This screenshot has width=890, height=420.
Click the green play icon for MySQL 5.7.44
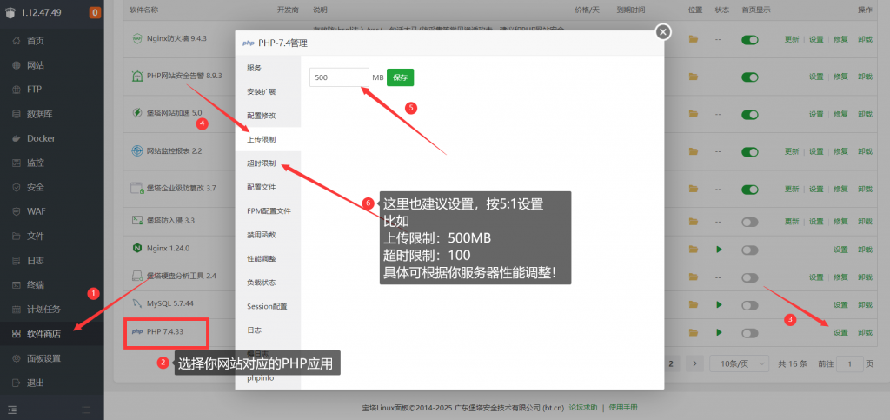pos(719,305)
